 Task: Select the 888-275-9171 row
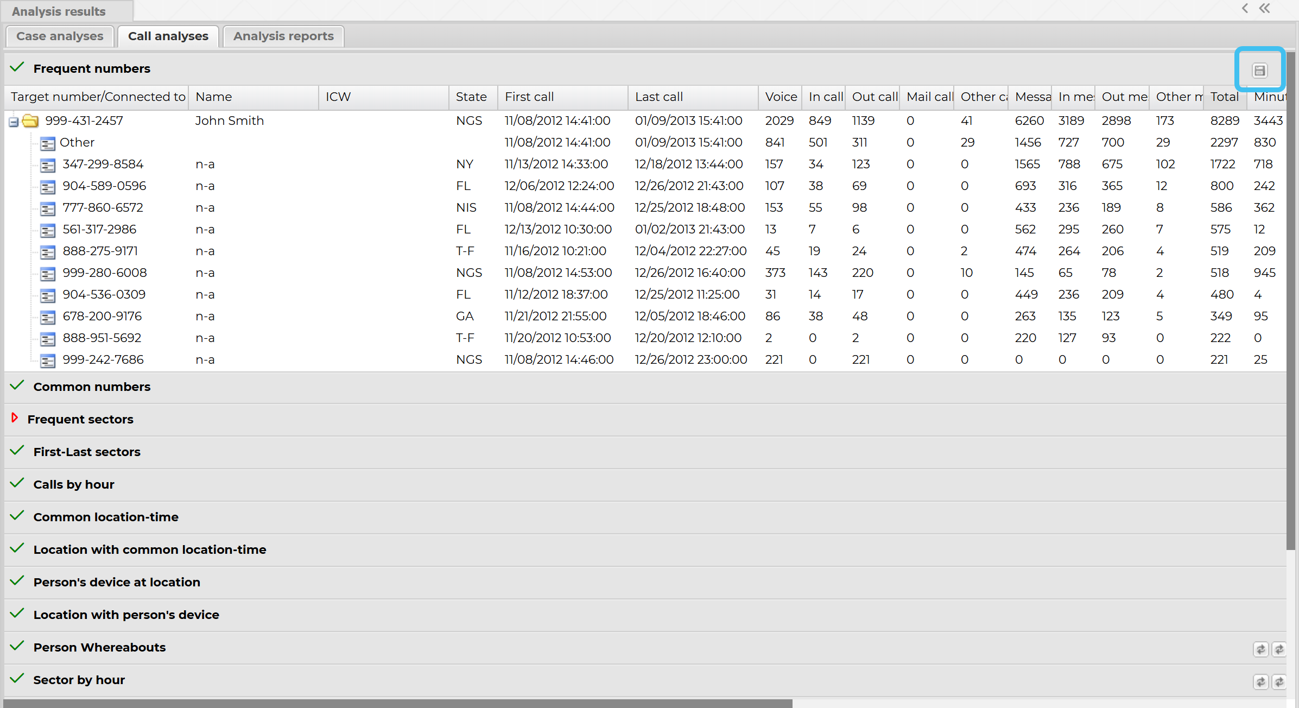point(100,251)
